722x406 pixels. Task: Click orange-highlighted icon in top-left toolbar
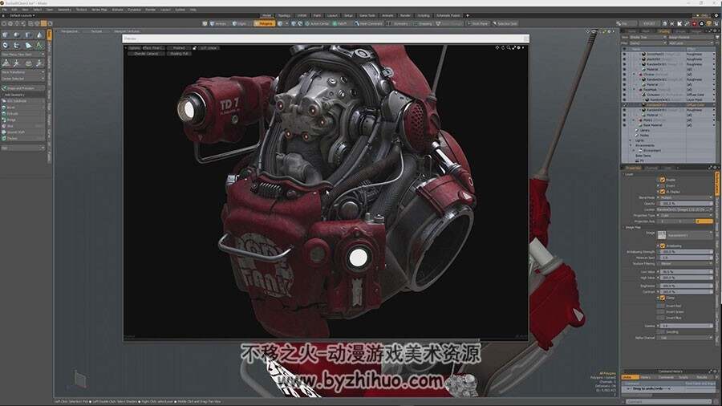click(44, 23)
